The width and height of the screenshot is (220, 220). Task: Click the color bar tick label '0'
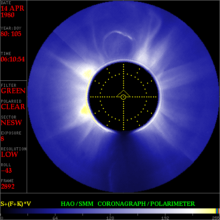click(x=2, y=218)
